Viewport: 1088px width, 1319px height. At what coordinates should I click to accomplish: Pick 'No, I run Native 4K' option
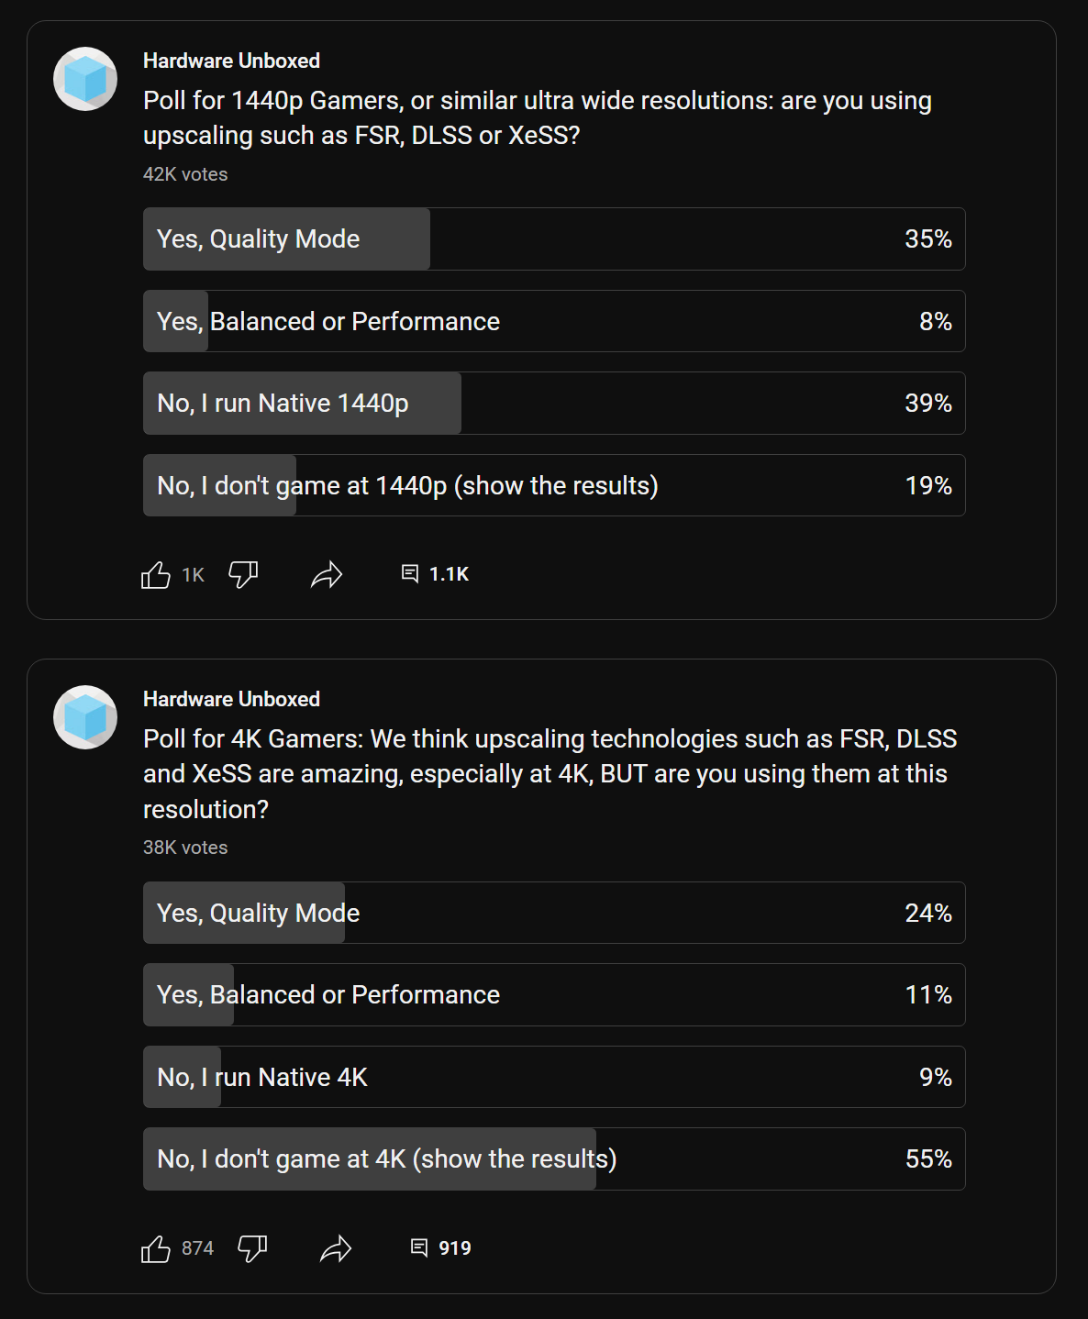click(554, 1077)
